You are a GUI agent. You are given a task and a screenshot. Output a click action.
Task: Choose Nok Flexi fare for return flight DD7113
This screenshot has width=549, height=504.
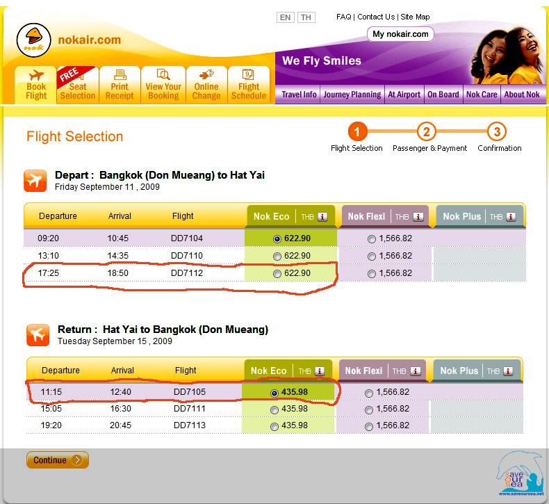tap(368, 426)
